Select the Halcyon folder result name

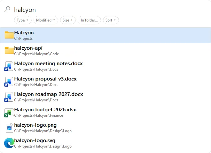[x=24, y=33]
